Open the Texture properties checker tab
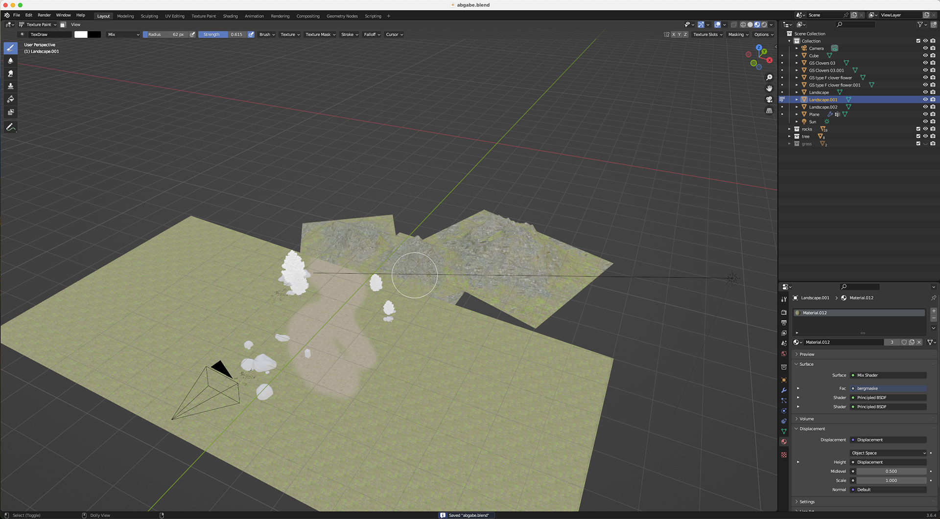The image size is (940, 519). [x=784, y=455]
